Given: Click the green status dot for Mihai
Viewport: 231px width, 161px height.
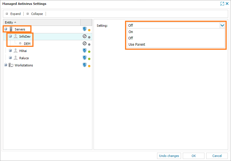Looking at the screenshot, I should point(89,52).
